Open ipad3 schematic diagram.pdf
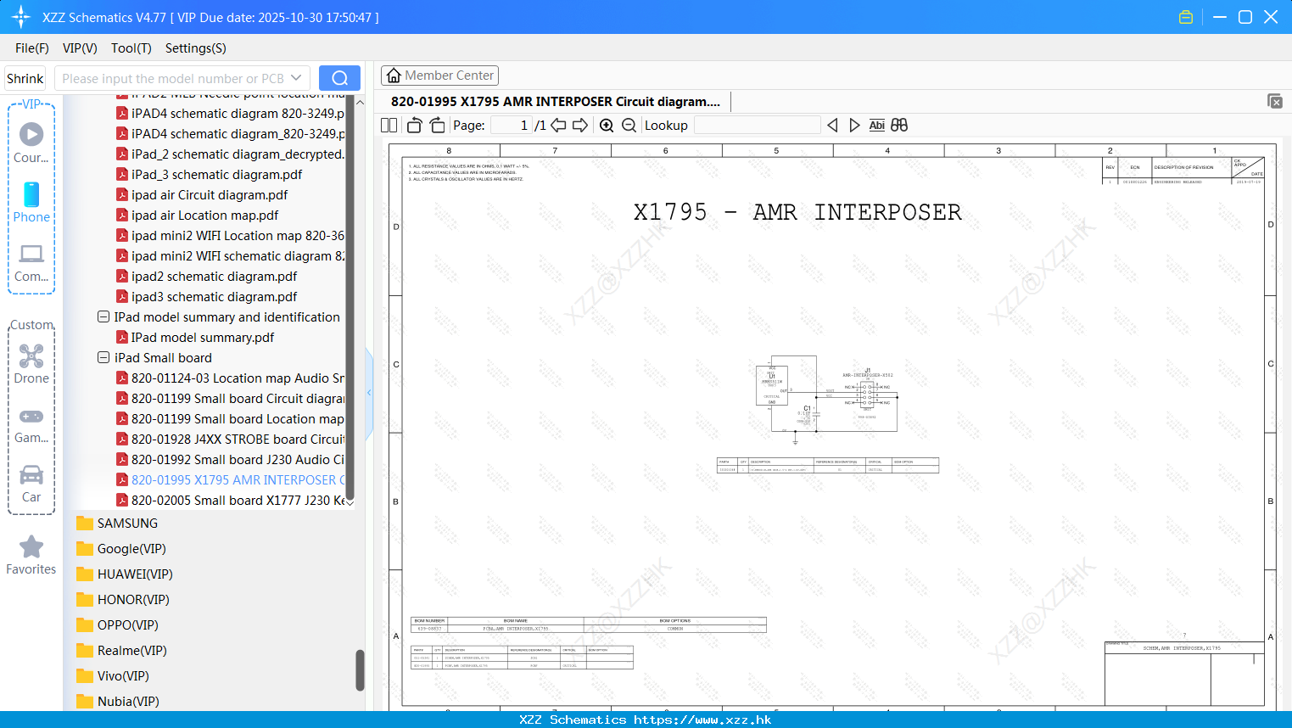The width and height of the screenshot is (1292, 728). click(x=207, y=296)
